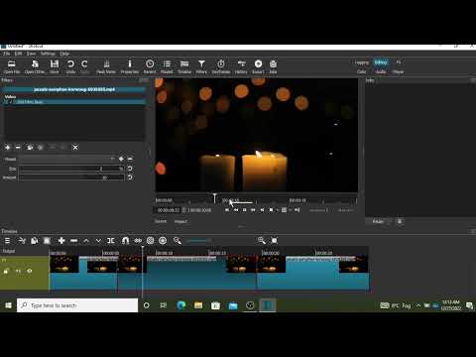This screenshot has height=357, width=476.
Task: Toggle timeline snapping magnet
Action: pyautogui.click(x=125, y=241)
